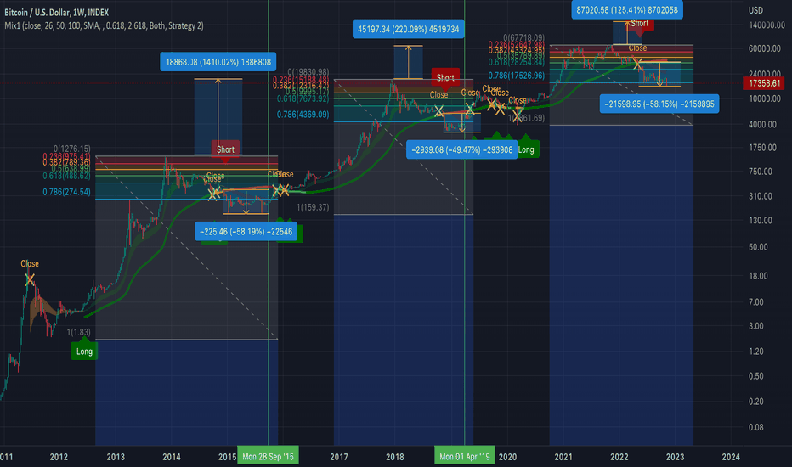Screen dimensions: 792x467
Task: Select the 18868.08 (1410.02%) measurement label
Action: (218, 62)
